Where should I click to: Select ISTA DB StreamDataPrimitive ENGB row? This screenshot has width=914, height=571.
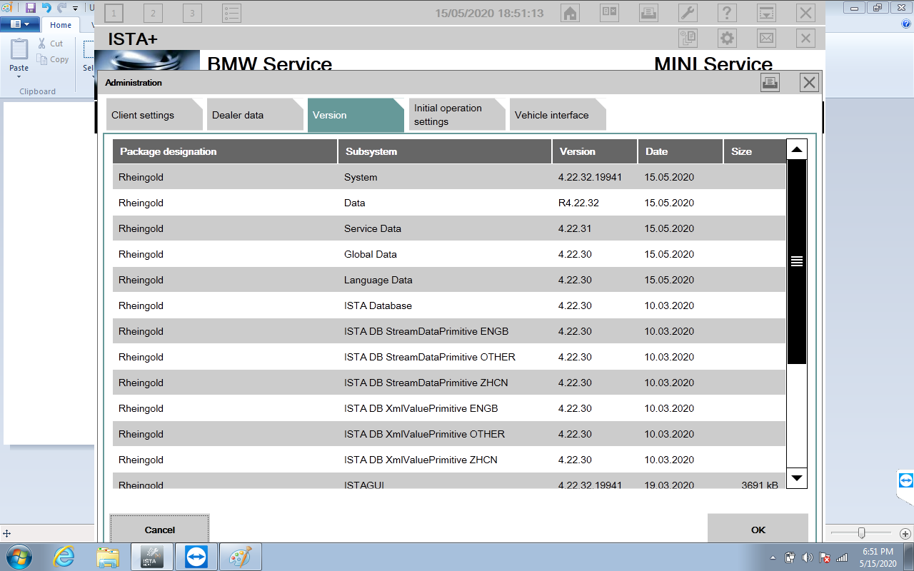pos(449,331)
